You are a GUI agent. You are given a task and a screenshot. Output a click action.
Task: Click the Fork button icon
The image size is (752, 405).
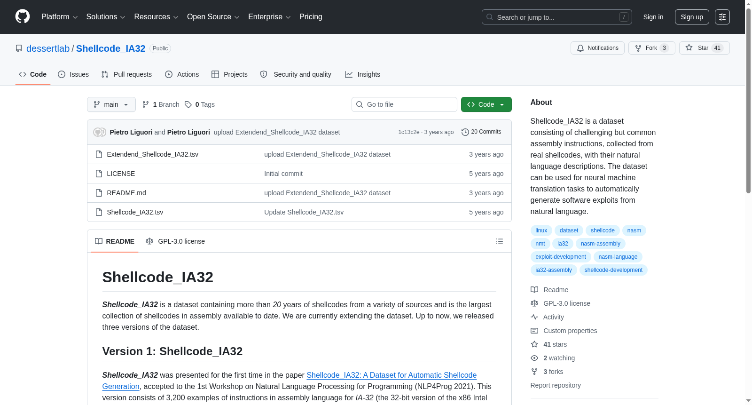[x=638, y=48]
